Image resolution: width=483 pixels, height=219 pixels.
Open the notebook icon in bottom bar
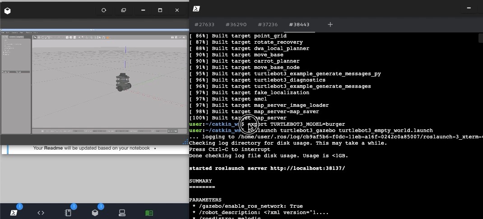click(68, 213)
